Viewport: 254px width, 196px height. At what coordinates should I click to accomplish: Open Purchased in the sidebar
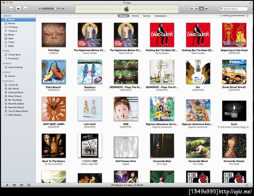point(18,59)
